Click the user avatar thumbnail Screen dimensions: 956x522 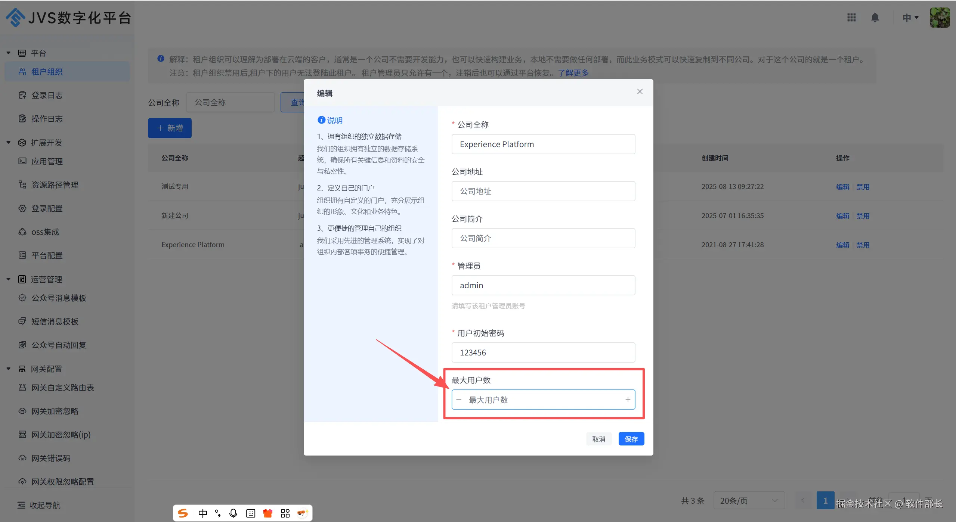939,18
